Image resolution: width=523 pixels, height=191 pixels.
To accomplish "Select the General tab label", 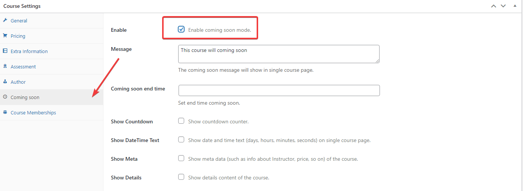I will [x=19, y=21].
